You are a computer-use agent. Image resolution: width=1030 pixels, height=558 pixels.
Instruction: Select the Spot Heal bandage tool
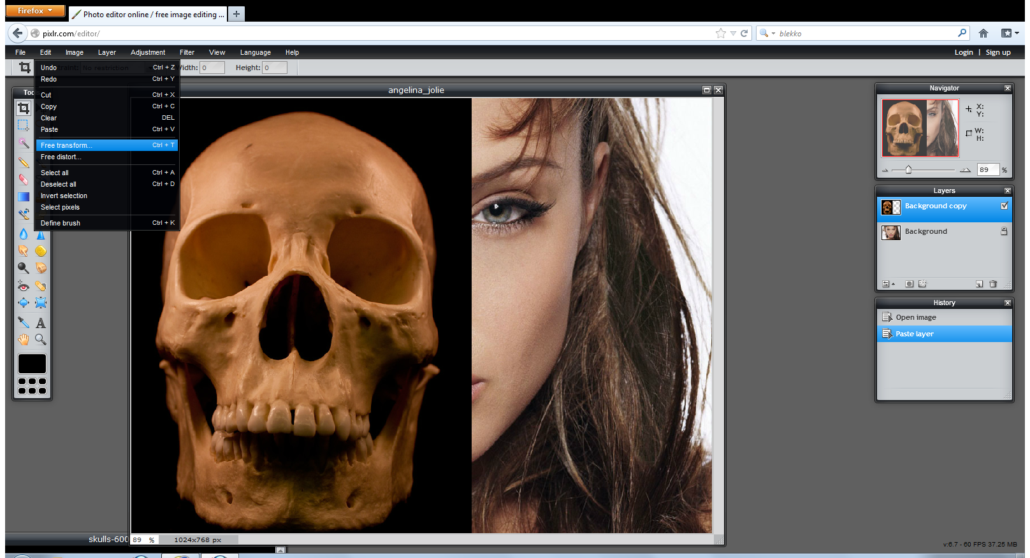pyautogui.click(x=41, y=286)
